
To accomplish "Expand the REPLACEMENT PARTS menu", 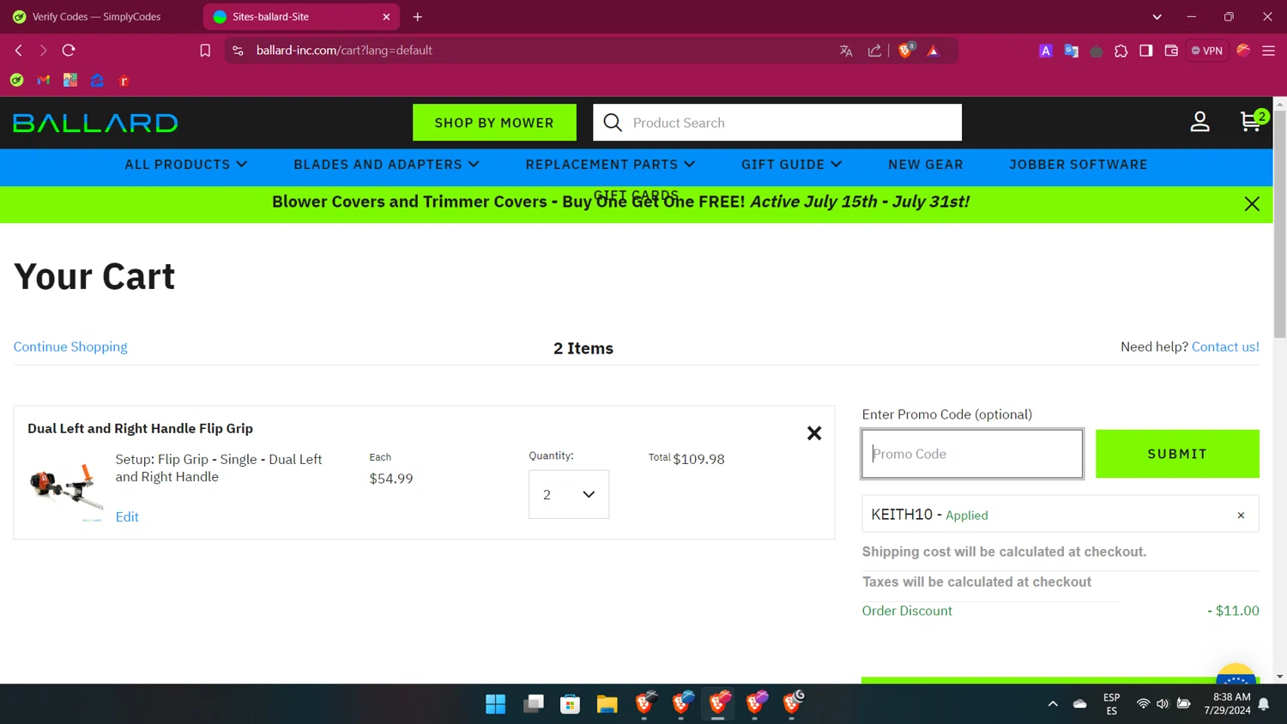I will (x=610, y=165).
